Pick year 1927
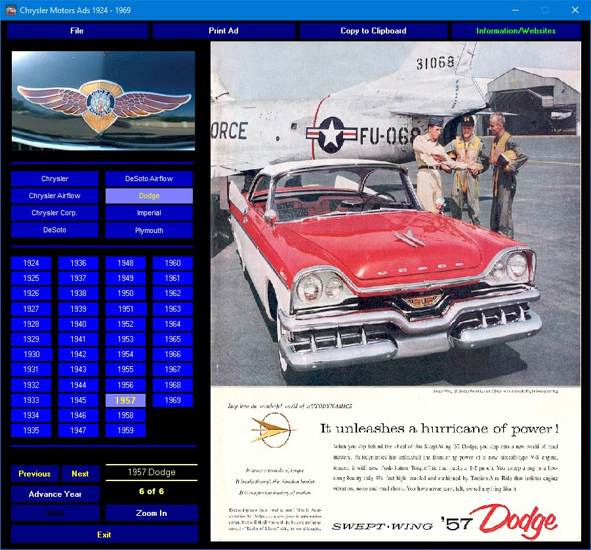Image resolution: width=591 pixels, height=550 pixels. coord(31,309)
